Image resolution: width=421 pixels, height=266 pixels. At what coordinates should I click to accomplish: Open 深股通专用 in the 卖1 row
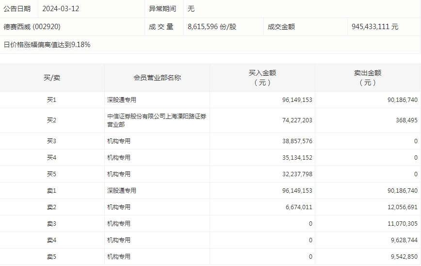(122, 191)
